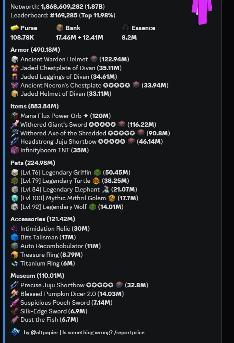Click the Networth value text
Screen dimensions: 234x343
click(73, 7)
